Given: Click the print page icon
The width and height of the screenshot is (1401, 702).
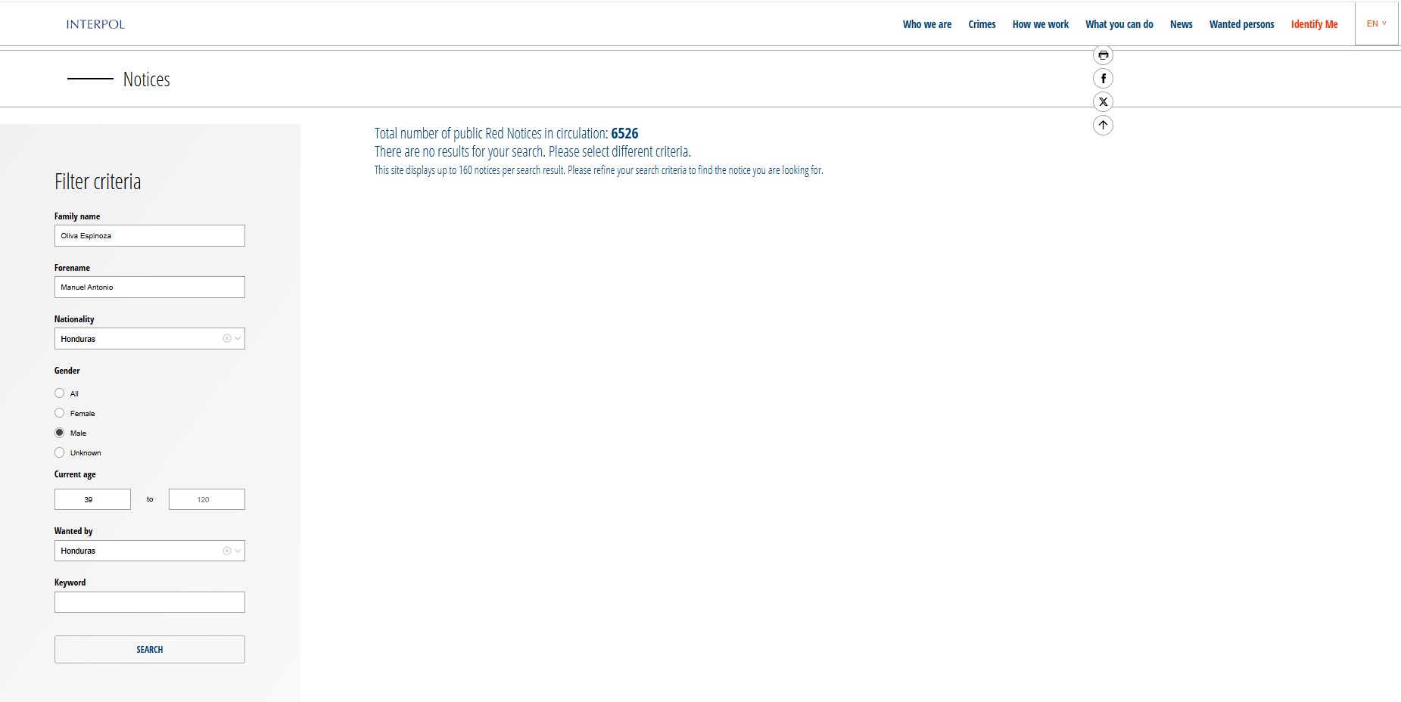Looking at the screenshot, I should pyautogui.click(x=1103, y=55).
